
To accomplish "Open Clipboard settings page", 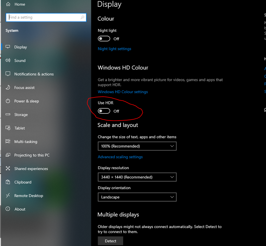I will 23,182.
